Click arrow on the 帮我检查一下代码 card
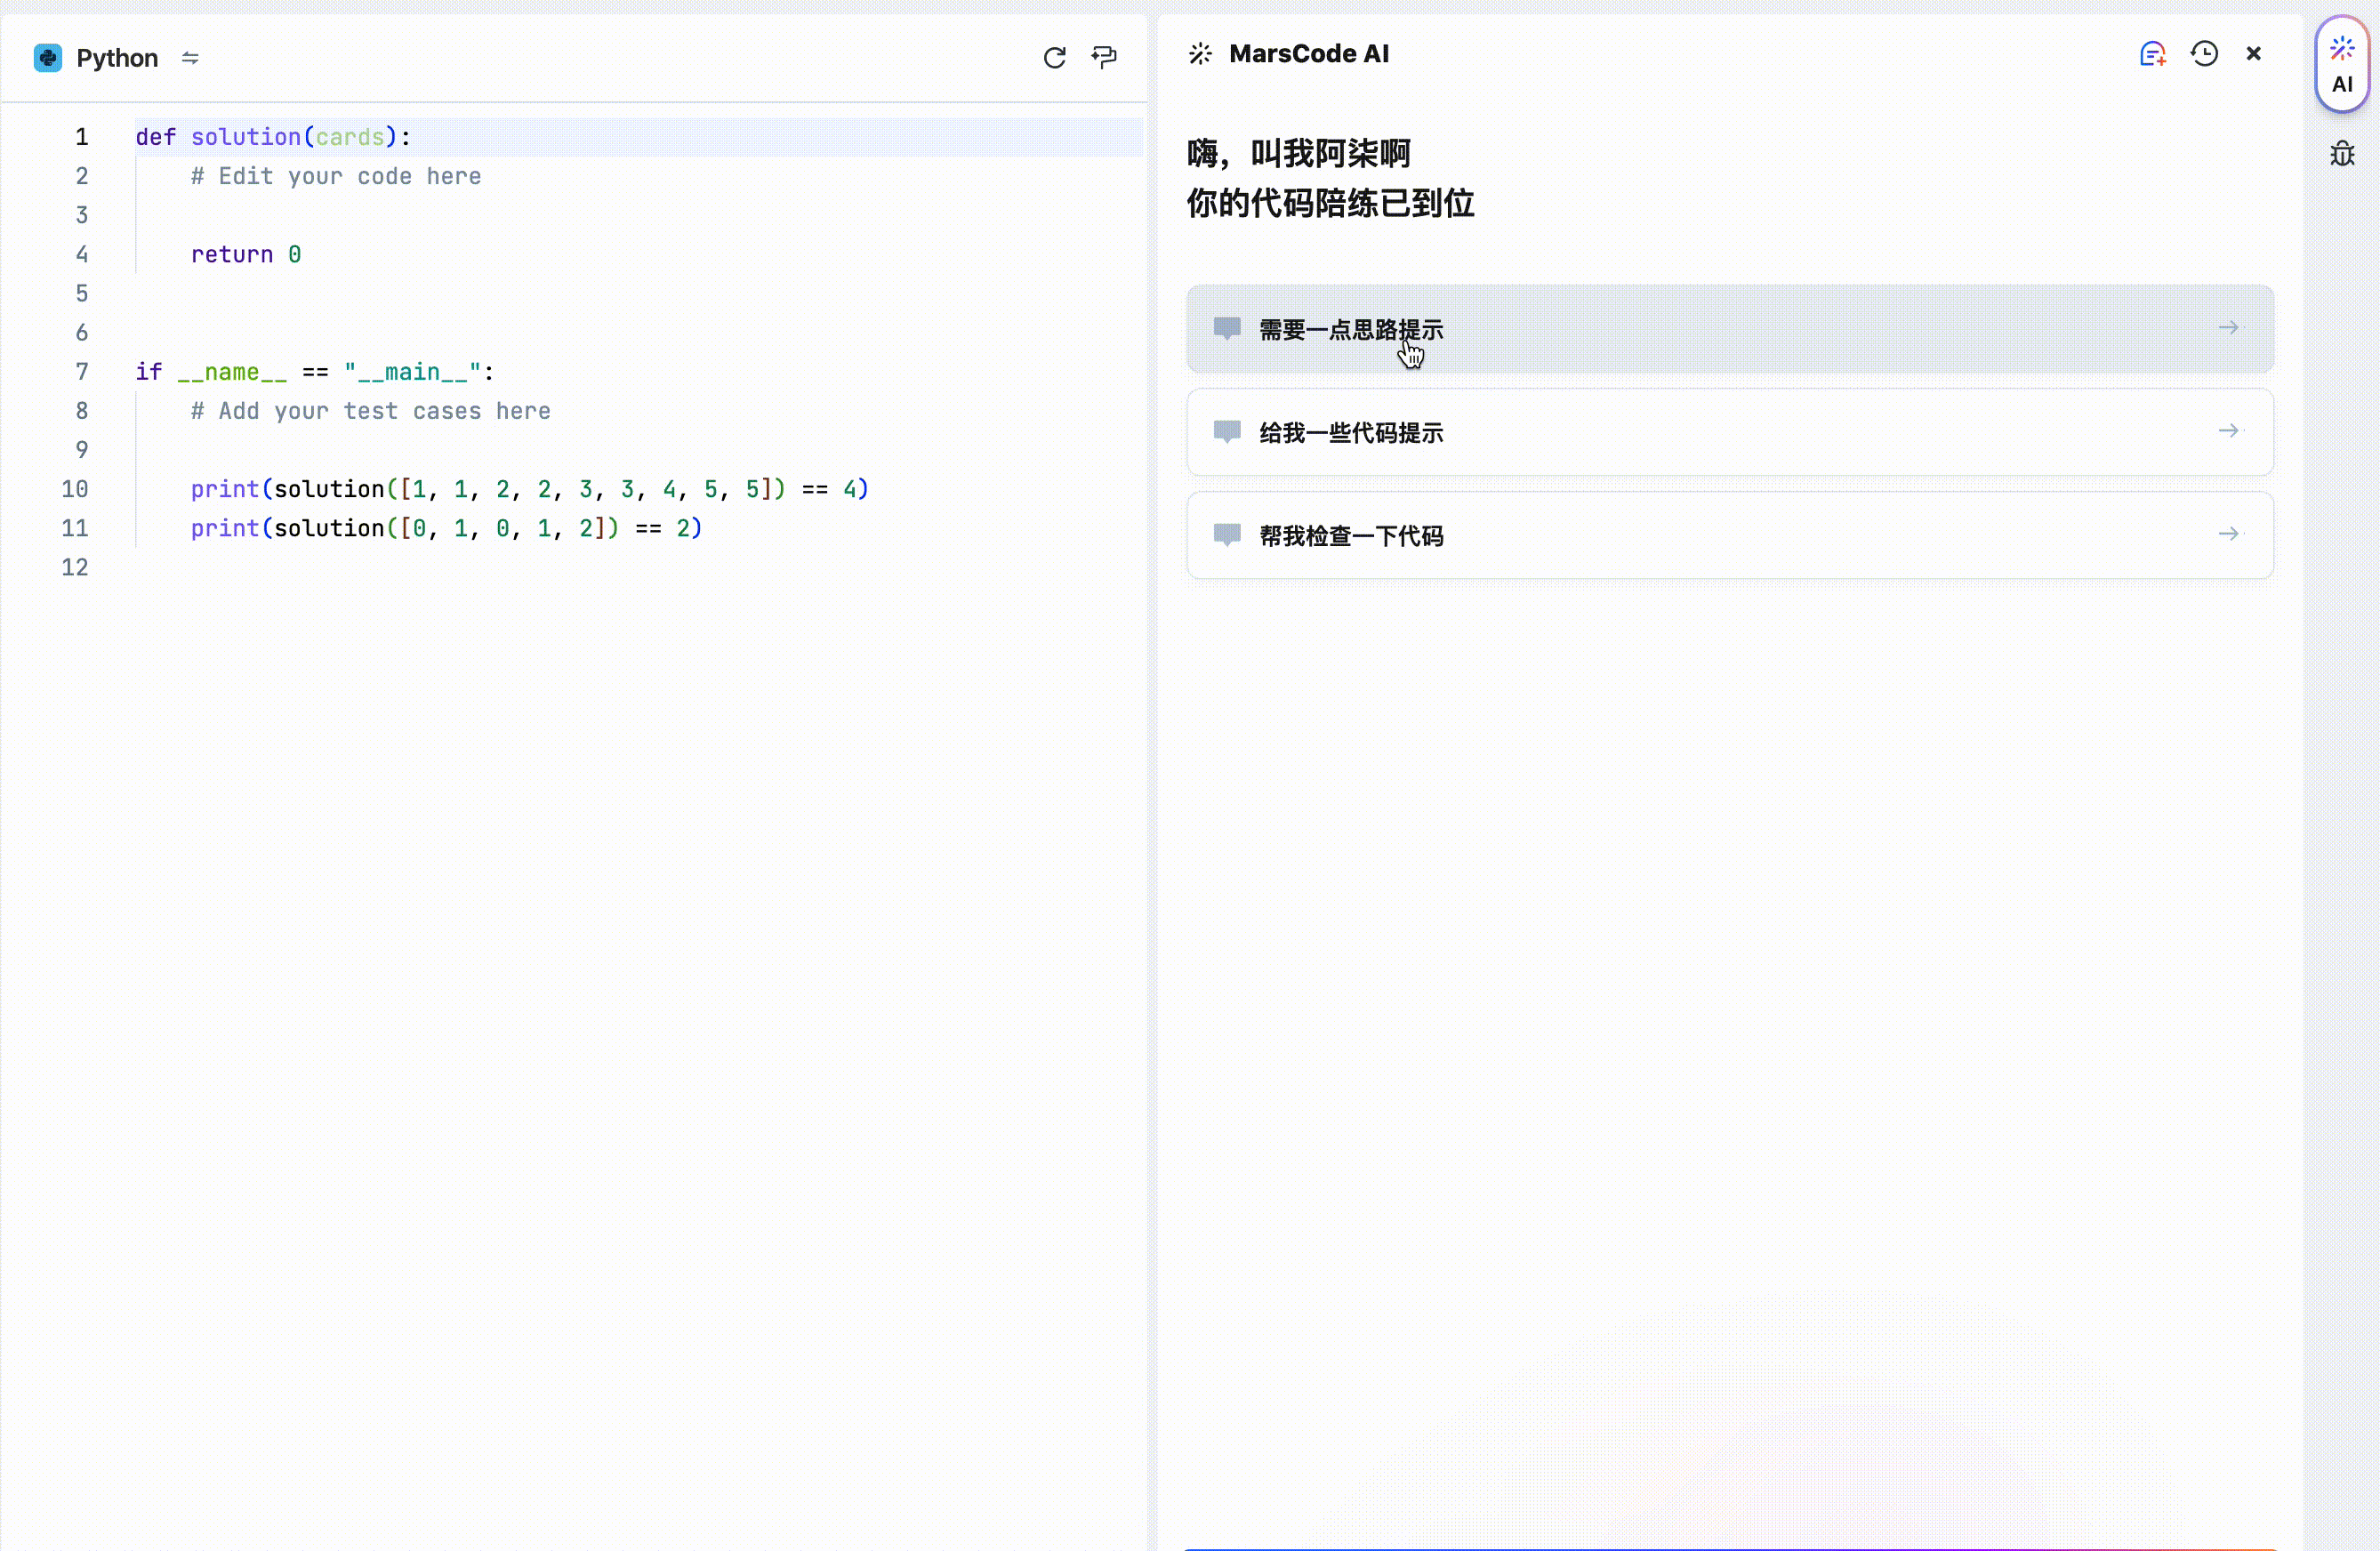This screenshot has width=2380, height=1551. (2228, 534)
